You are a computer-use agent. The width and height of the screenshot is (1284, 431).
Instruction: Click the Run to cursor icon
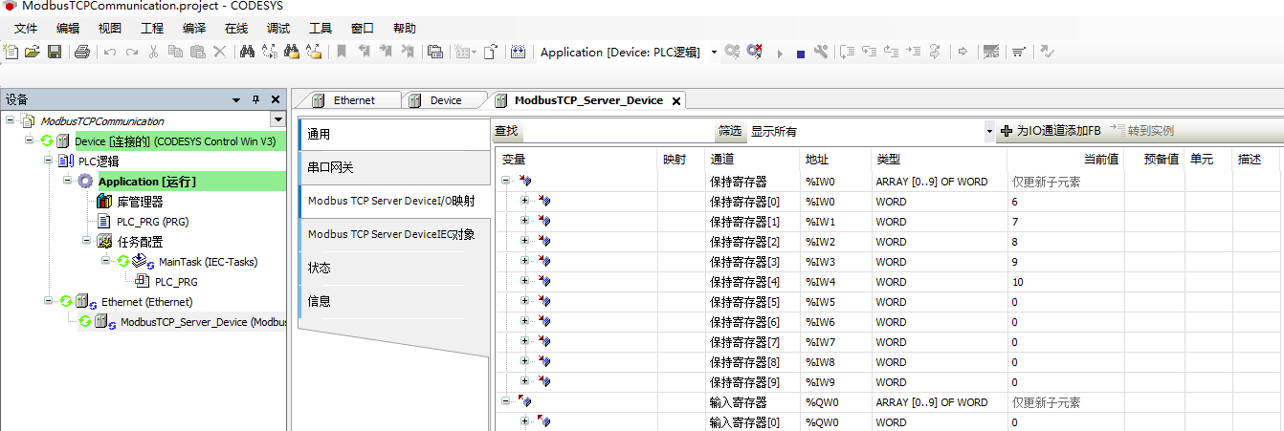click(913, 52)
